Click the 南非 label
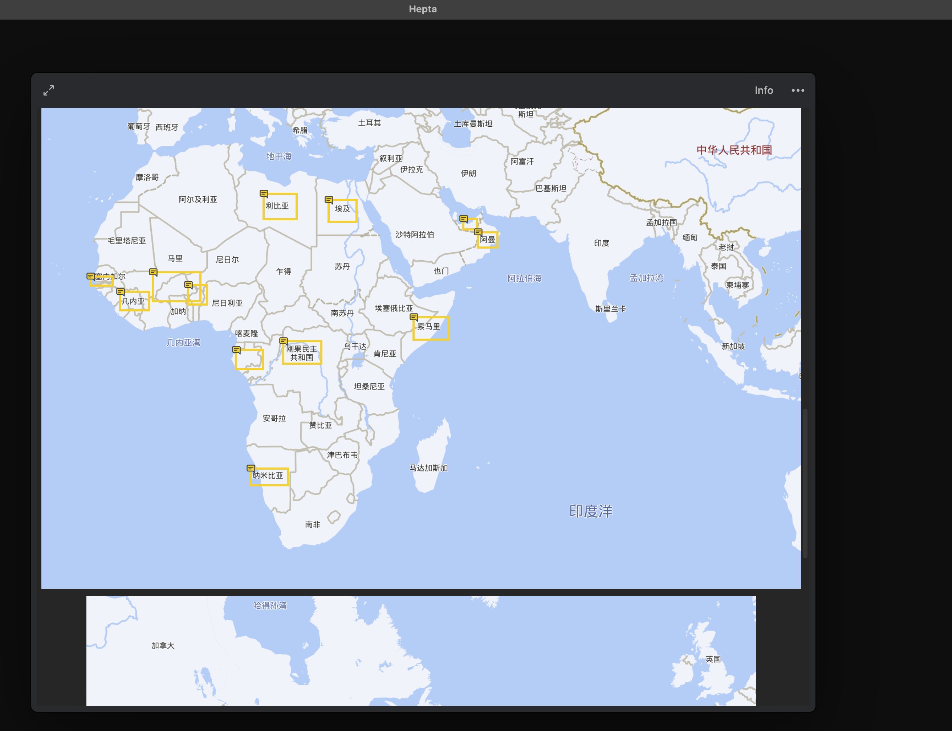 313,524
